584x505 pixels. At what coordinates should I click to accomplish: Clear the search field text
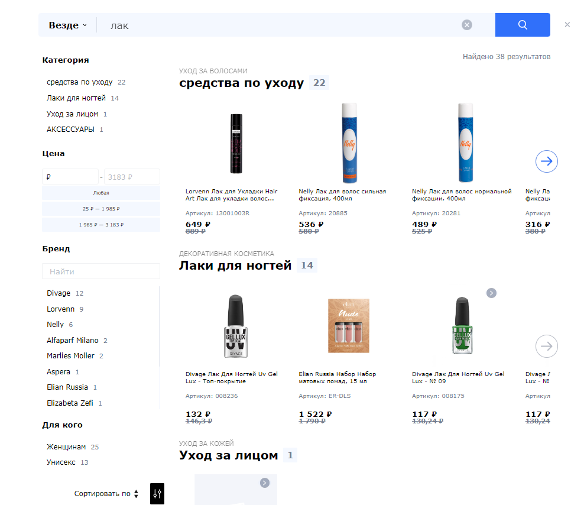pyautogui.click(x=467, y=25)
